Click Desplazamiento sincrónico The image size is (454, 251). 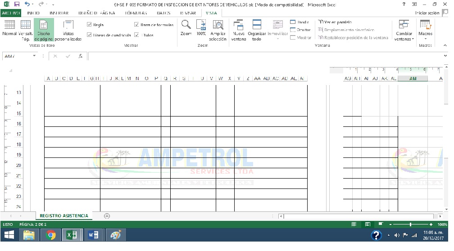pyautogui.click(x=346, y=30)
